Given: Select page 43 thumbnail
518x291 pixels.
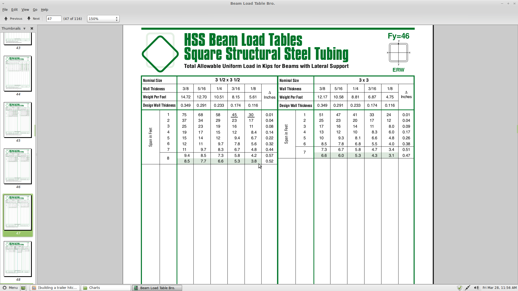Looking at the screenshot, I should click(18, 39).
